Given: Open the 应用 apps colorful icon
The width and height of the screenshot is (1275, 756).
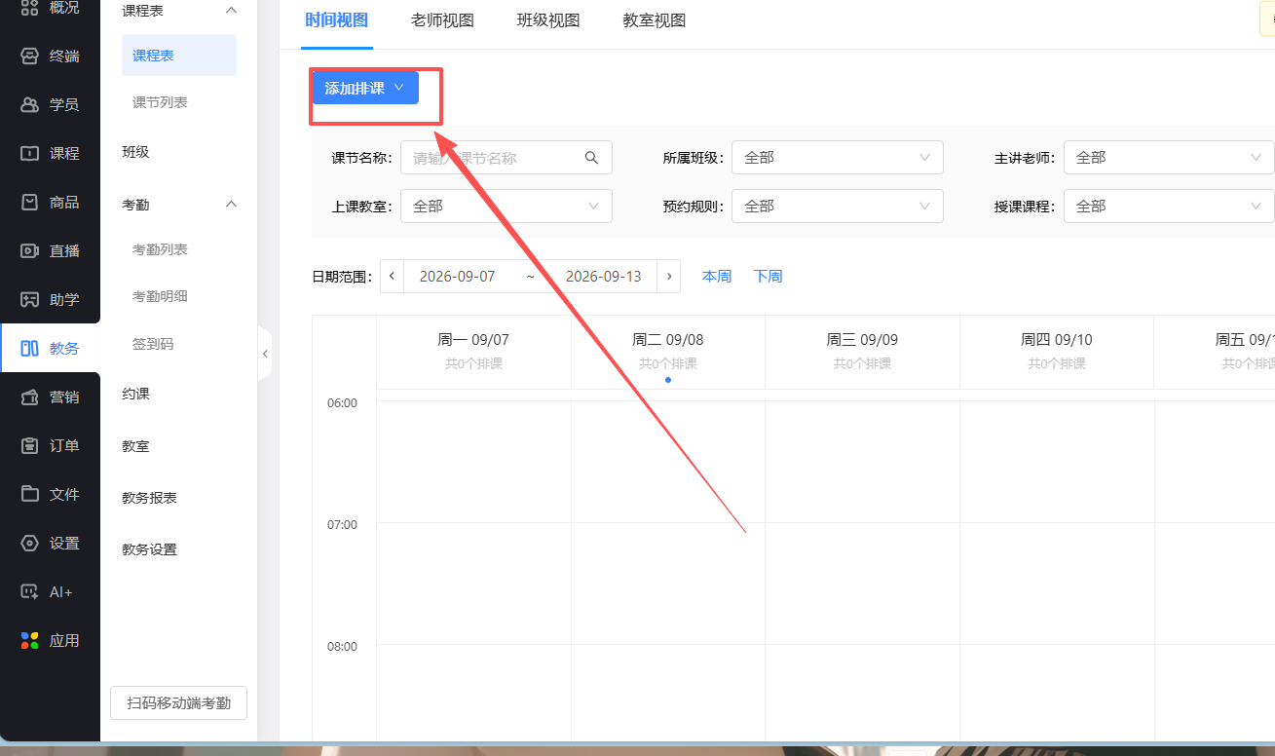Looking at the screenshot, I should [30, 640].
